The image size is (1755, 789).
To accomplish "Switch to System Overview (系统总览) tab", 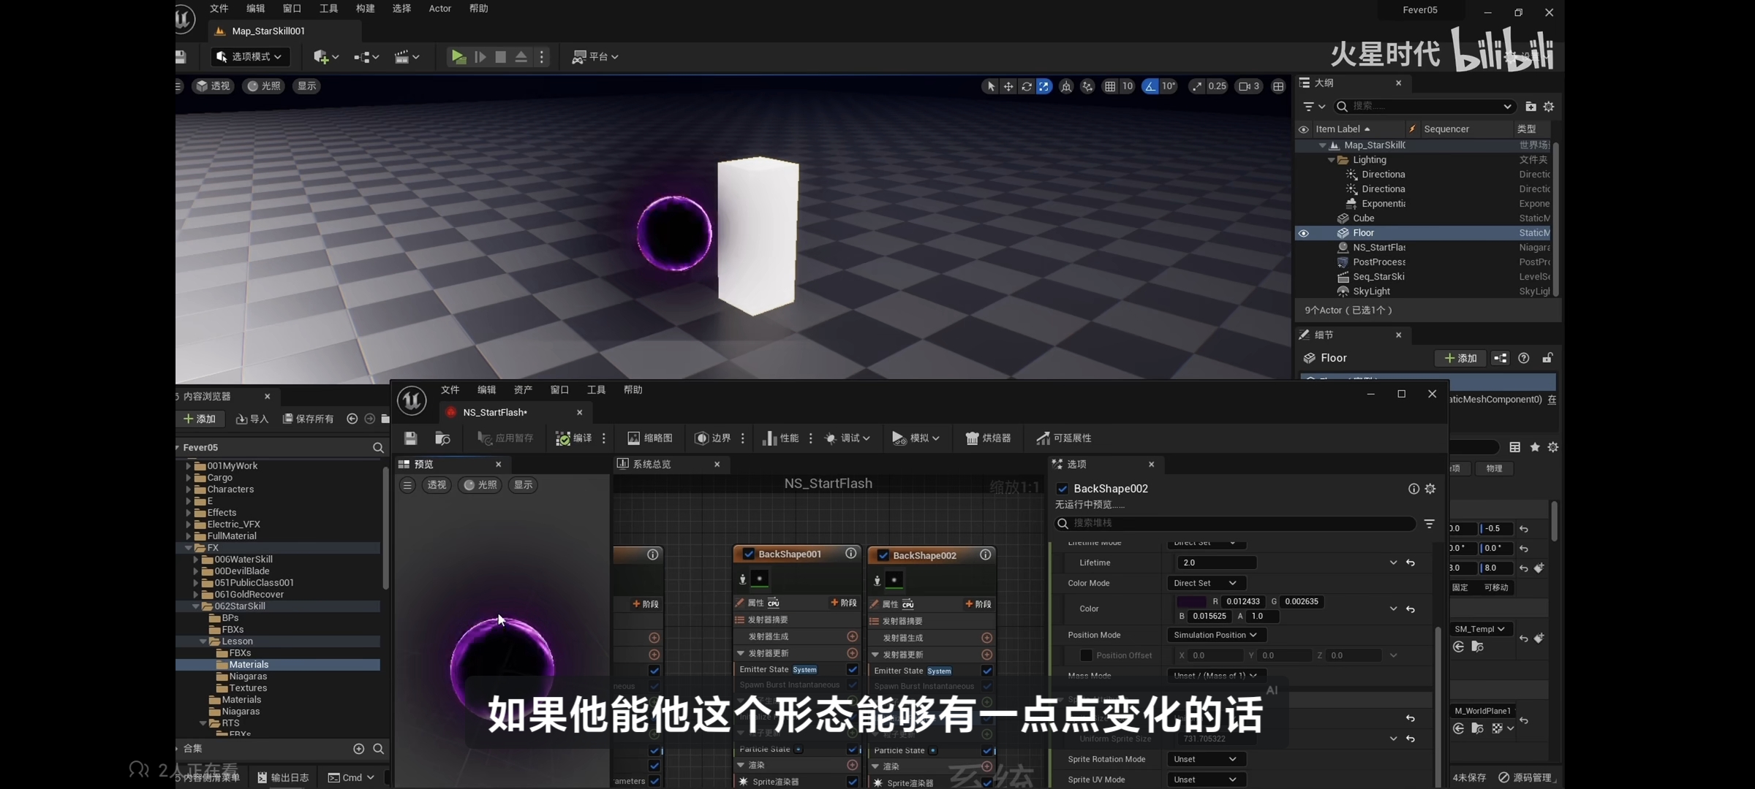I will [x=652, y=465].
